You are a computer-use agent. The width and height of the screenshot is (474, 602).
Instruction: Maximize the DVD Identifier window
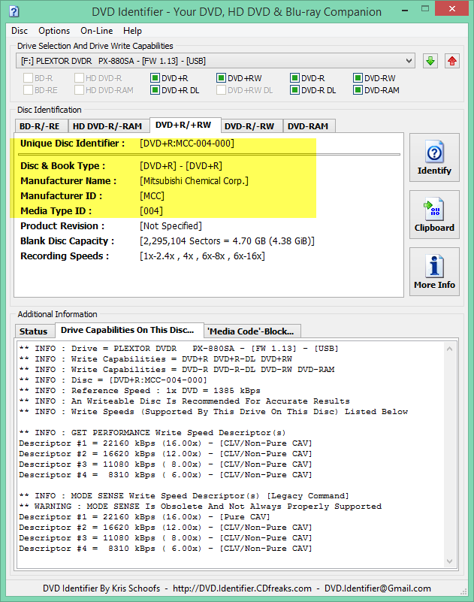coord(425,9)
